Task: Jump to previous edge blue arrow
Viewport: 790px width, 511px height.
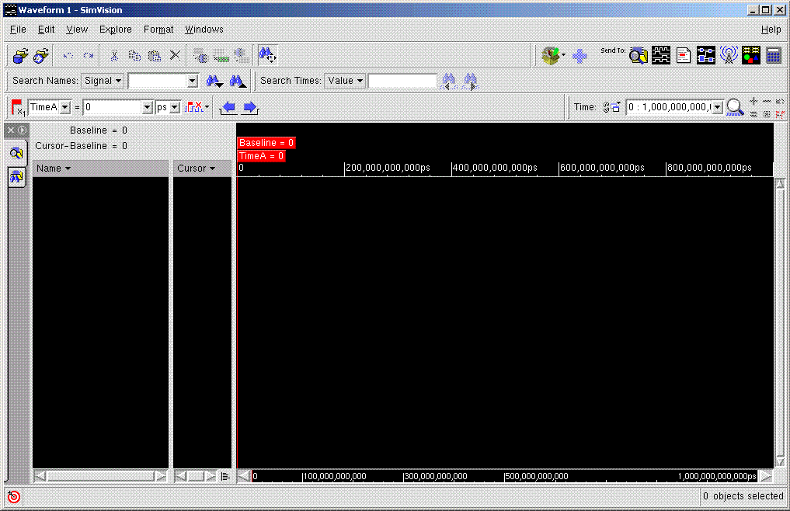Action: (x=228, y=107)
